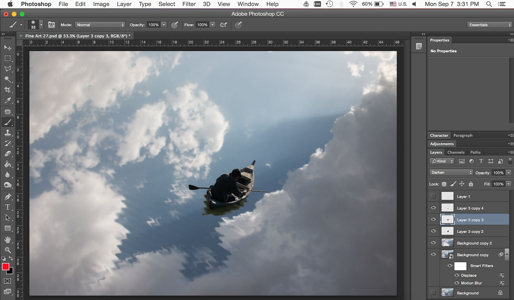The image size is (514, 300).
Task: Select the Hand tool
Action: 8,239
